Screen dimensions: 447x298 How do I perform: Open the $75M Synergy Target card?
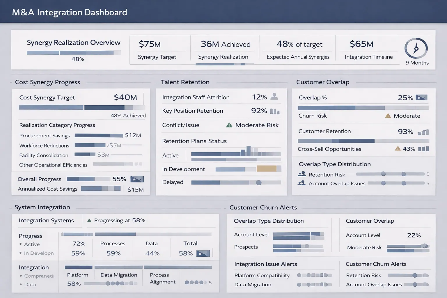[159, 49]
